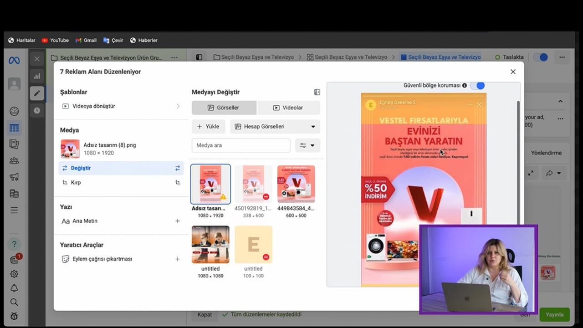Click the search magnifier in sidebar
Viewport: 583px width, 328px height.
tap(14, 302)
